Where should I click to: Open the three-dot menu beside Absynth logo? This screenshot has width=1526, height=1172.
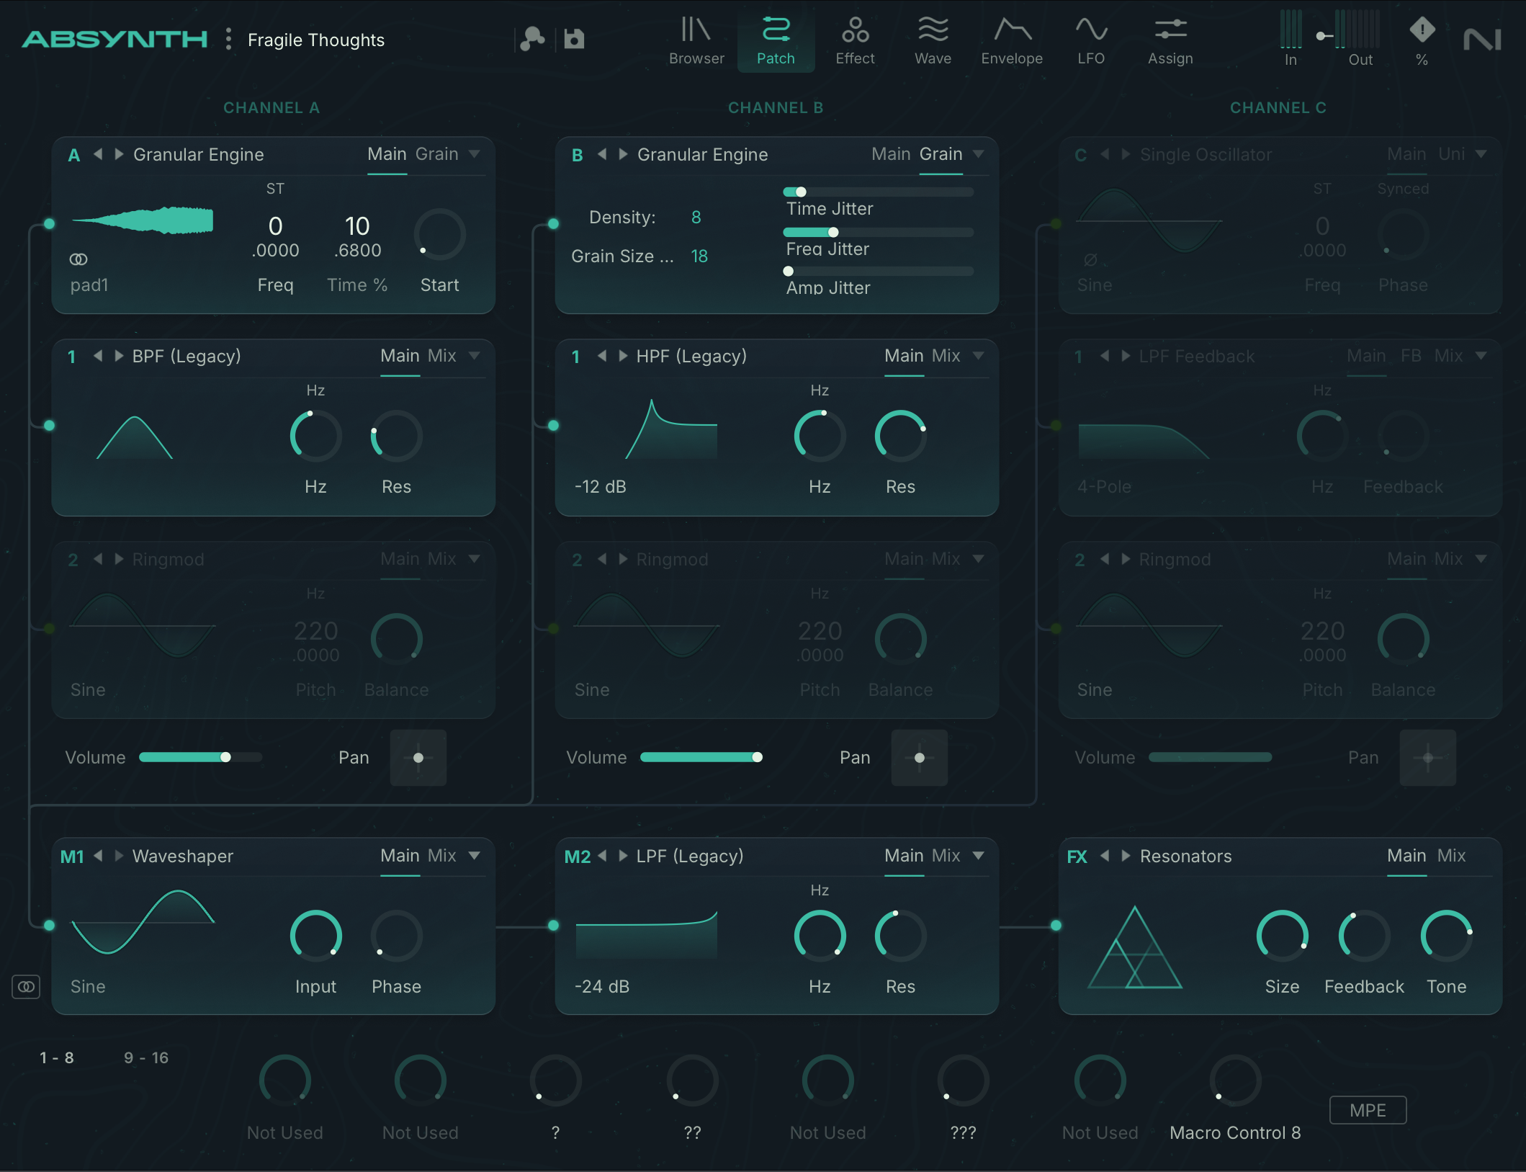pos(228,39)
